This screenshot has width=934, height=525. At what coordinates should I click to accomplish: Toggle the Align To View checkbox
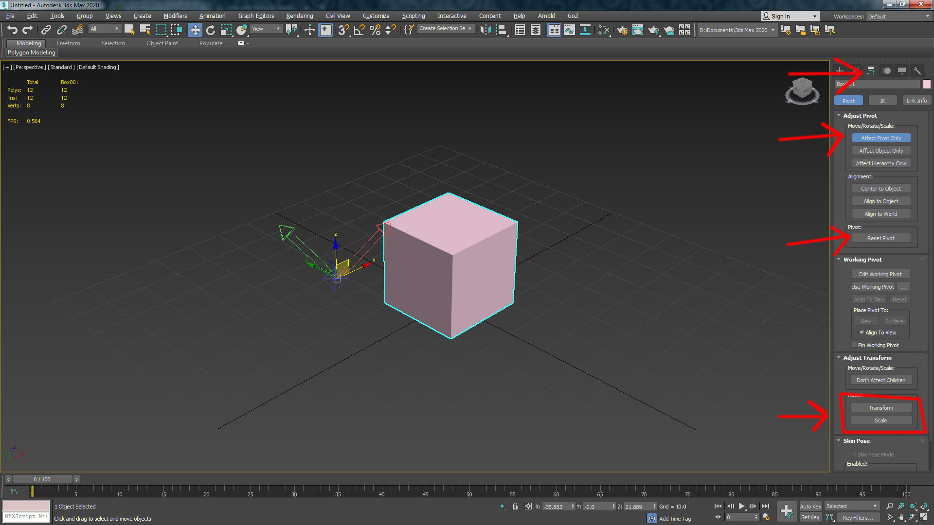pos(862,332)
